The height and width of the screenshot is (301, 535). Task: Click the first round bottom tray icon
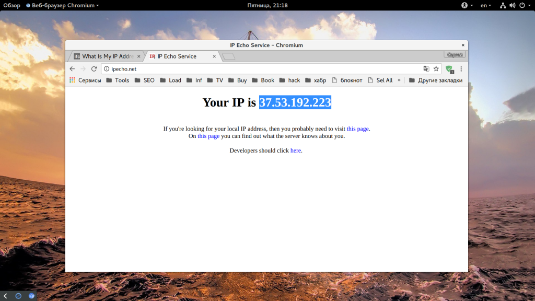(18, 296)
